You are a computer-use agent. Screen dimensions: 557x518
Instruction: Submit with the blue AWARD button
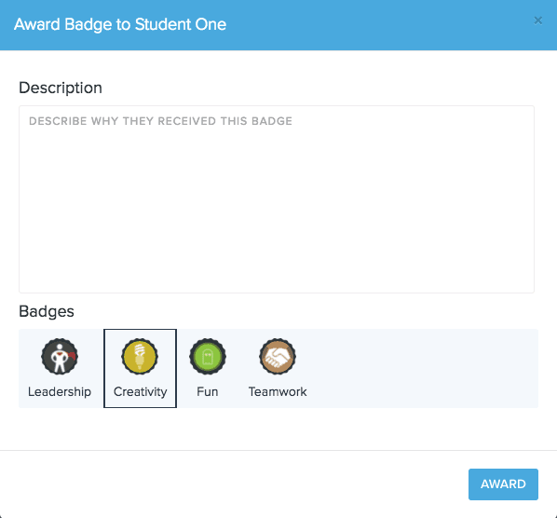503,484
